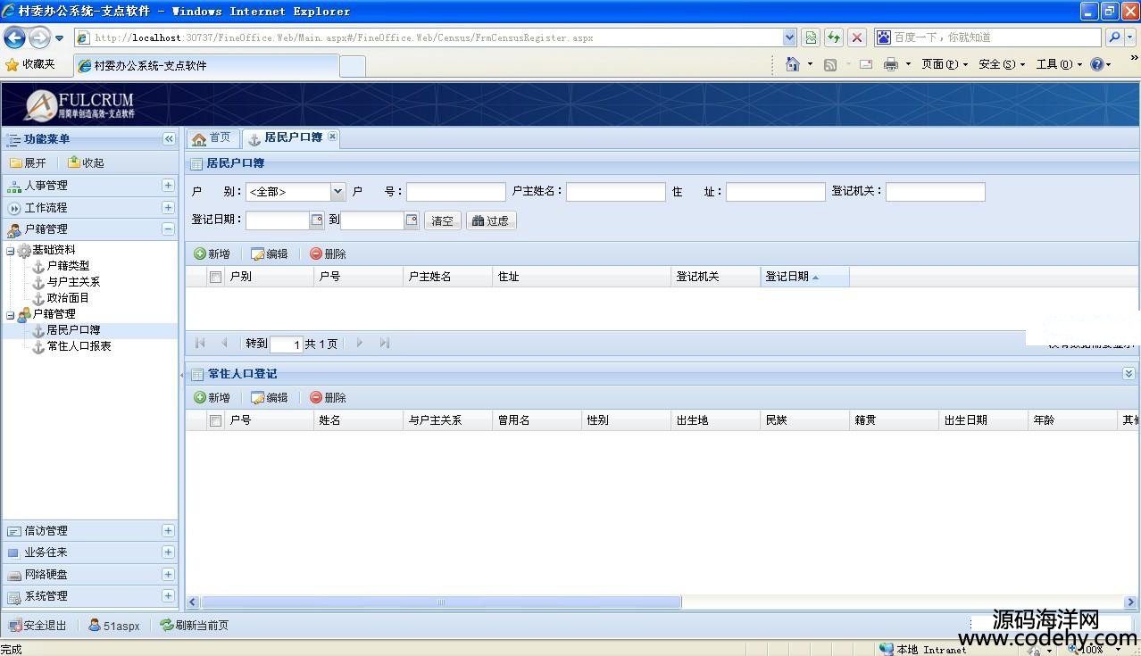1141x656 pixels.
Task: Close the 居民户口簿 tab
Action: click(332, 137)
